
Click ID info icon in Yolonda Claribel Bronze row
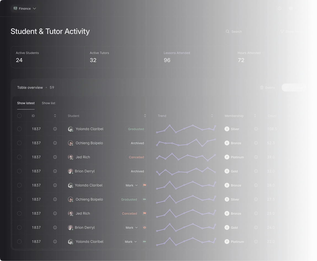coord(55,185)
